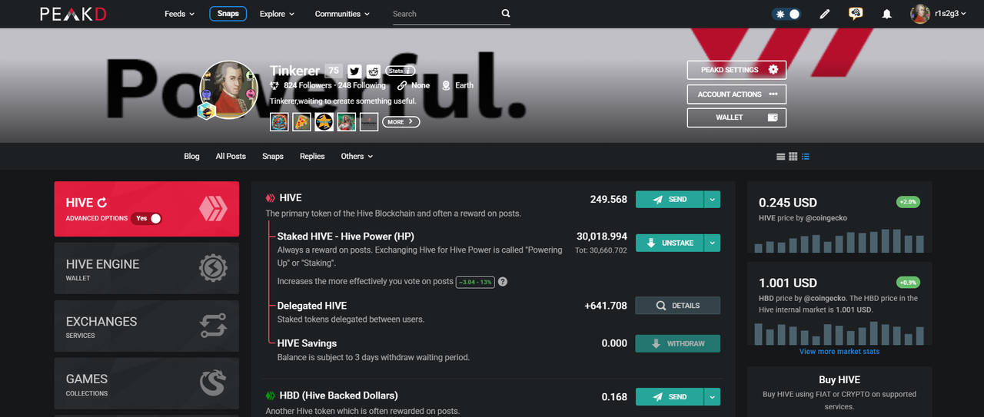Click the search magnifier icon
Screen dimensions: 984x417
tap(506, 13)
